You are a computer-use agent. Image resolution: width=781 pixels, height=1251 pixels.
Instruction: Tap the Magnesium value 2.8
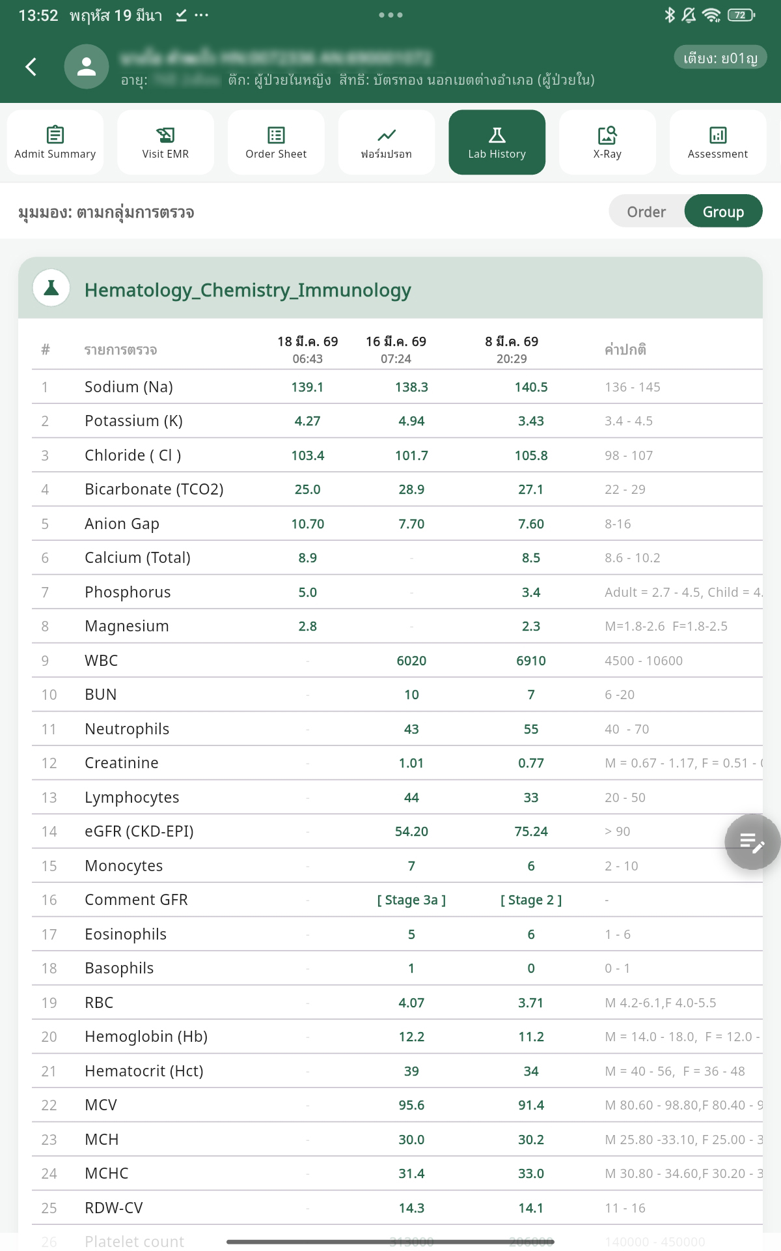coord(307,626)
